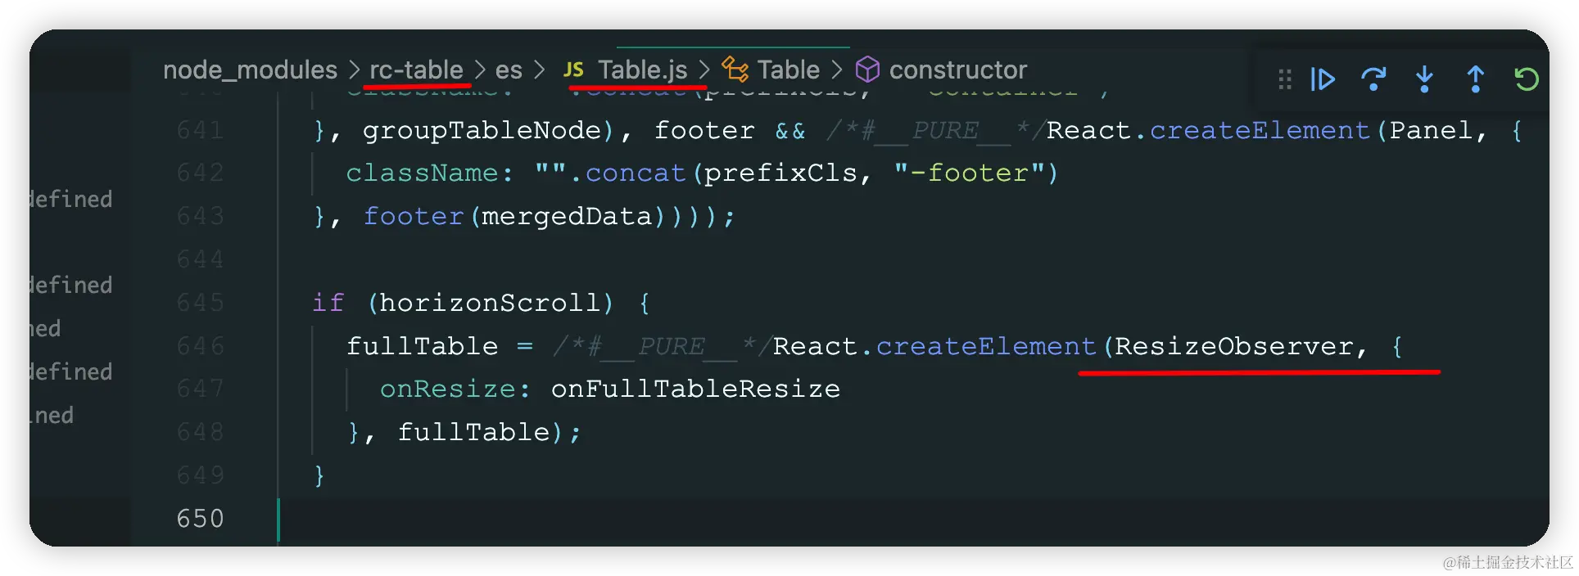Click the onFullTableResize identifier
Image resolution: width=1579 pixels, height=576 pixels.
coord(695,389)
